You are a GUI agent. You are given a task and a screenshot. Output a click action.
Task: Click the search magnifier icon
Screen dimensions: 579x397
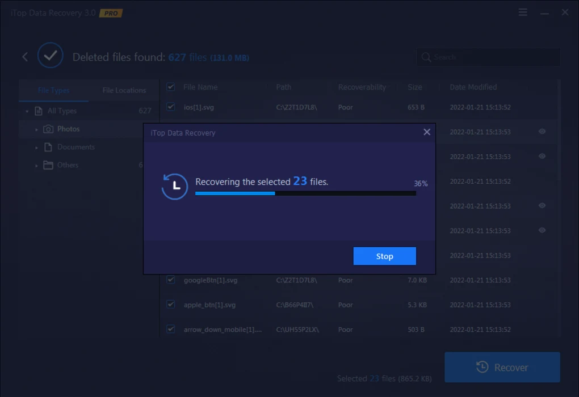(426, 57)
